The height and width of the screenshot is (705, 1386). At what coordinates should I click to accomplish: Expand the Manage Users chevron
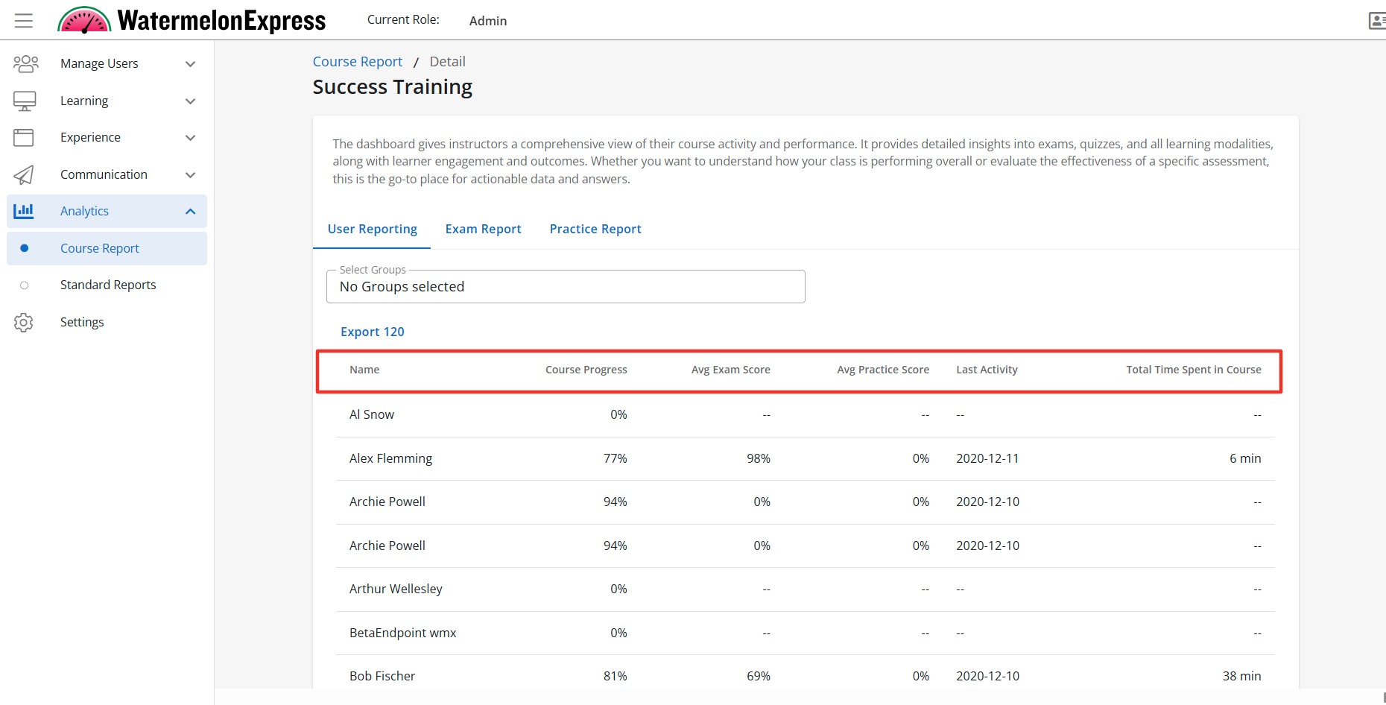[190, 64]
